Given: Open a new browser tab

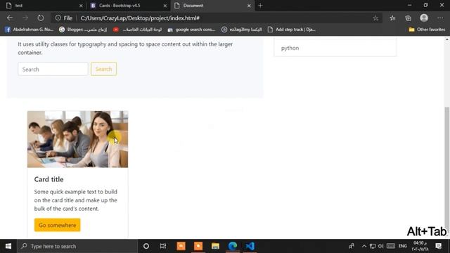Looking at the screenshot, I should point(260,6).
